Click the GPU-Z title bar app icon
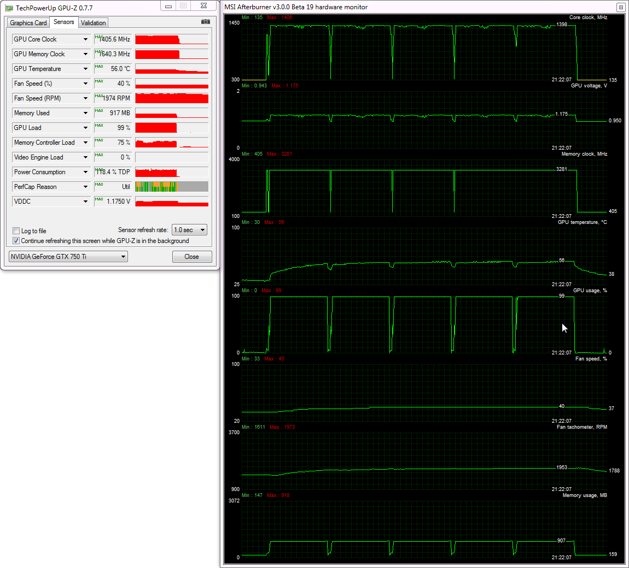Viewport: 629px width, 568px height. (9, 8)
